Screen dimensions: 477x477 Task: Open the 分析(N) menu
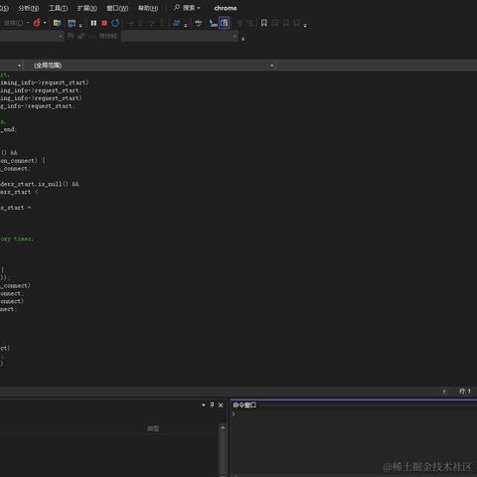click(29, 8)
